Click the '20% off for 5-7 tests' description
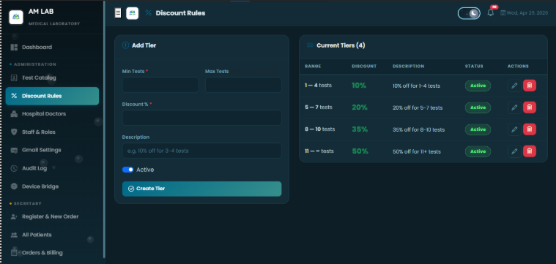 418,108
